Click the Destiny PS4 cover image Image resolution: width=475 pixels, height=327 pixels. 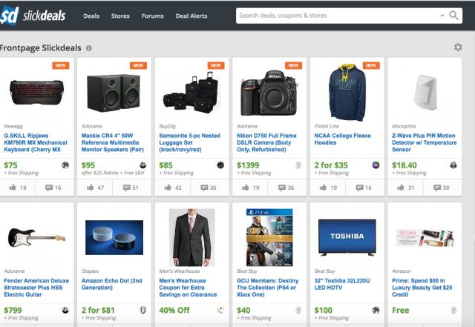click(269, 238)
